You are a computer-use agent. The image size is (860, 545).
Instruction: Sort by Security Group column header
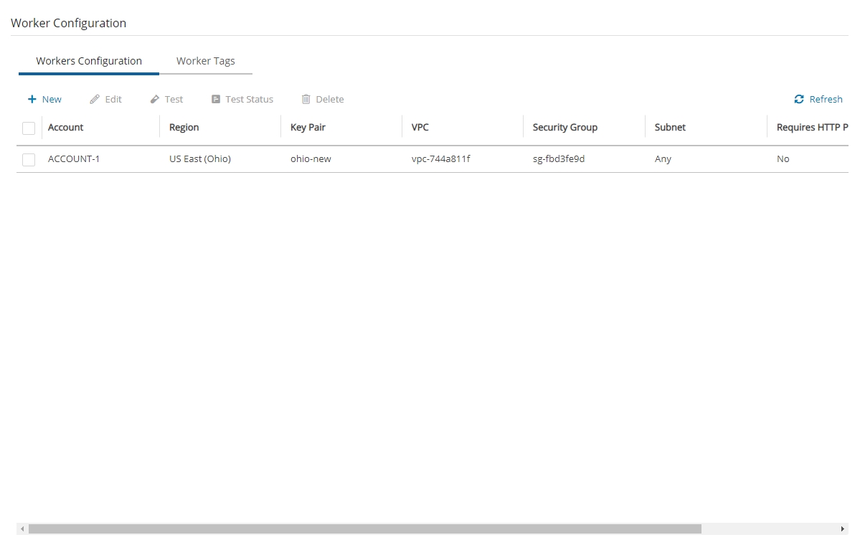coord(565,128)
